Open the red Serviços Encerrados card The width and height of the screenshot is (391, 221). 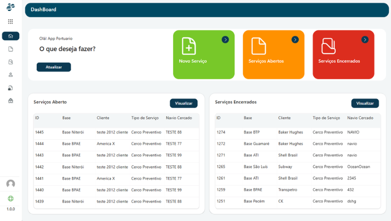tap(343, 55)
